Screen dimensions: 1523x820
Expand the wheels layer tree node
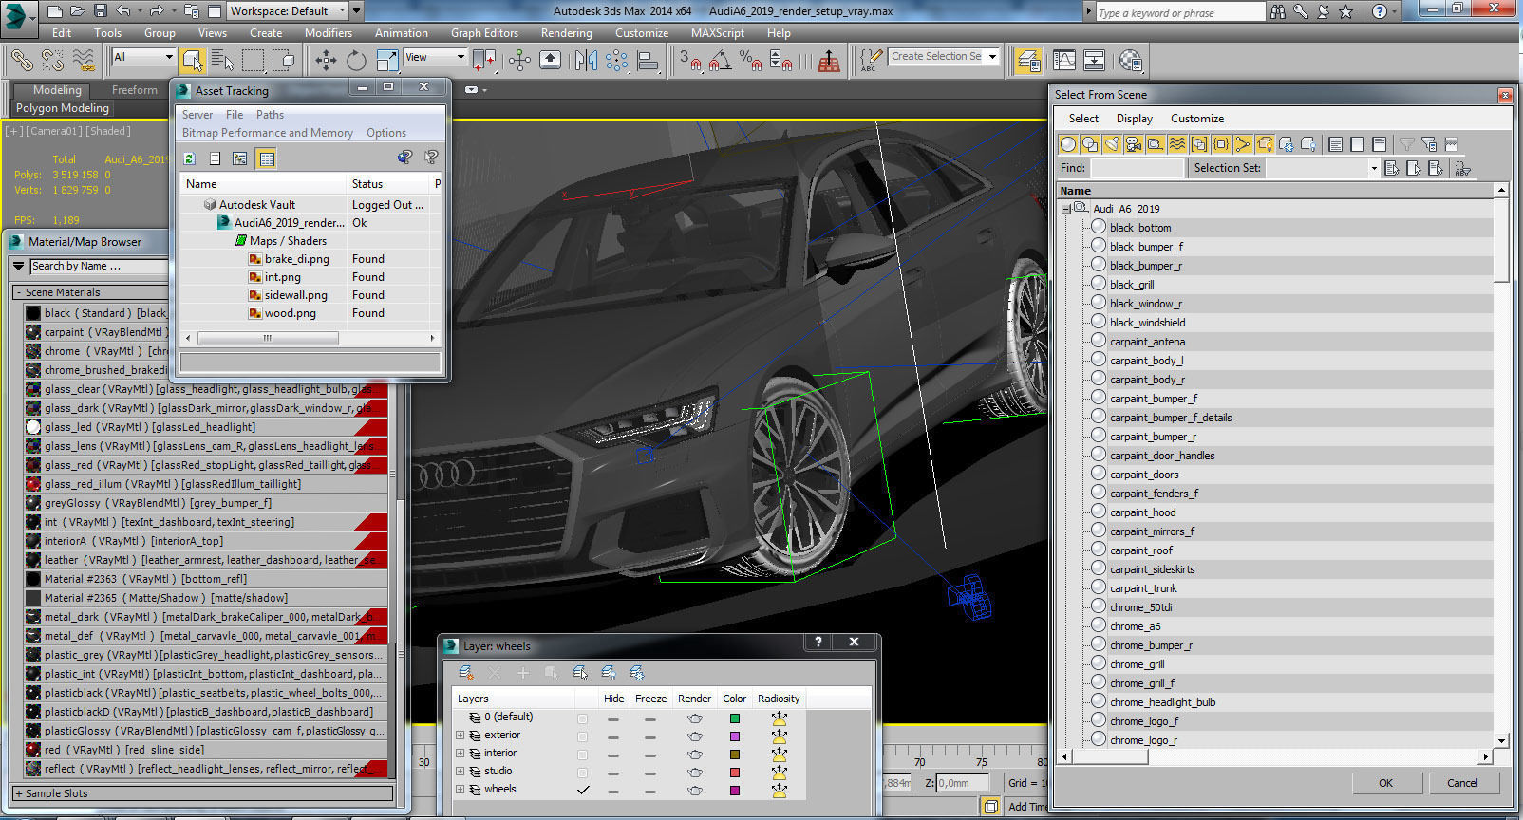(x=461, y=790)
